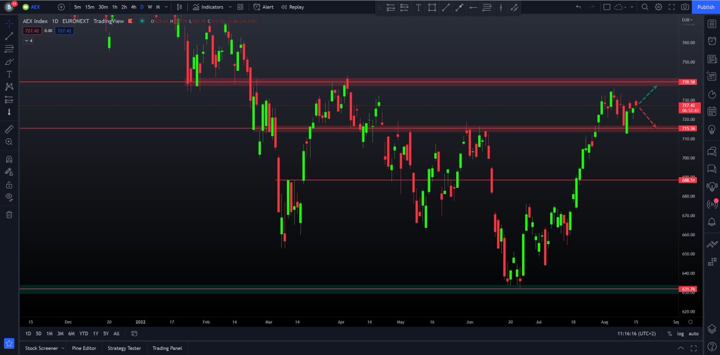Enter fullscreen mode
720x355 pixels.
pyautogui.click(x=672, y=7)
